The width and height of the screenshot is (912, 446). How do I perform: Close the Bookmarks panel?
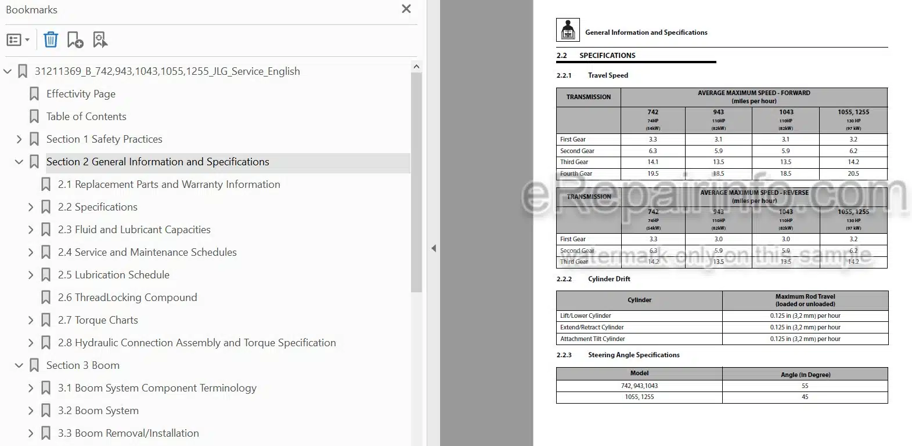pos(406,9)
